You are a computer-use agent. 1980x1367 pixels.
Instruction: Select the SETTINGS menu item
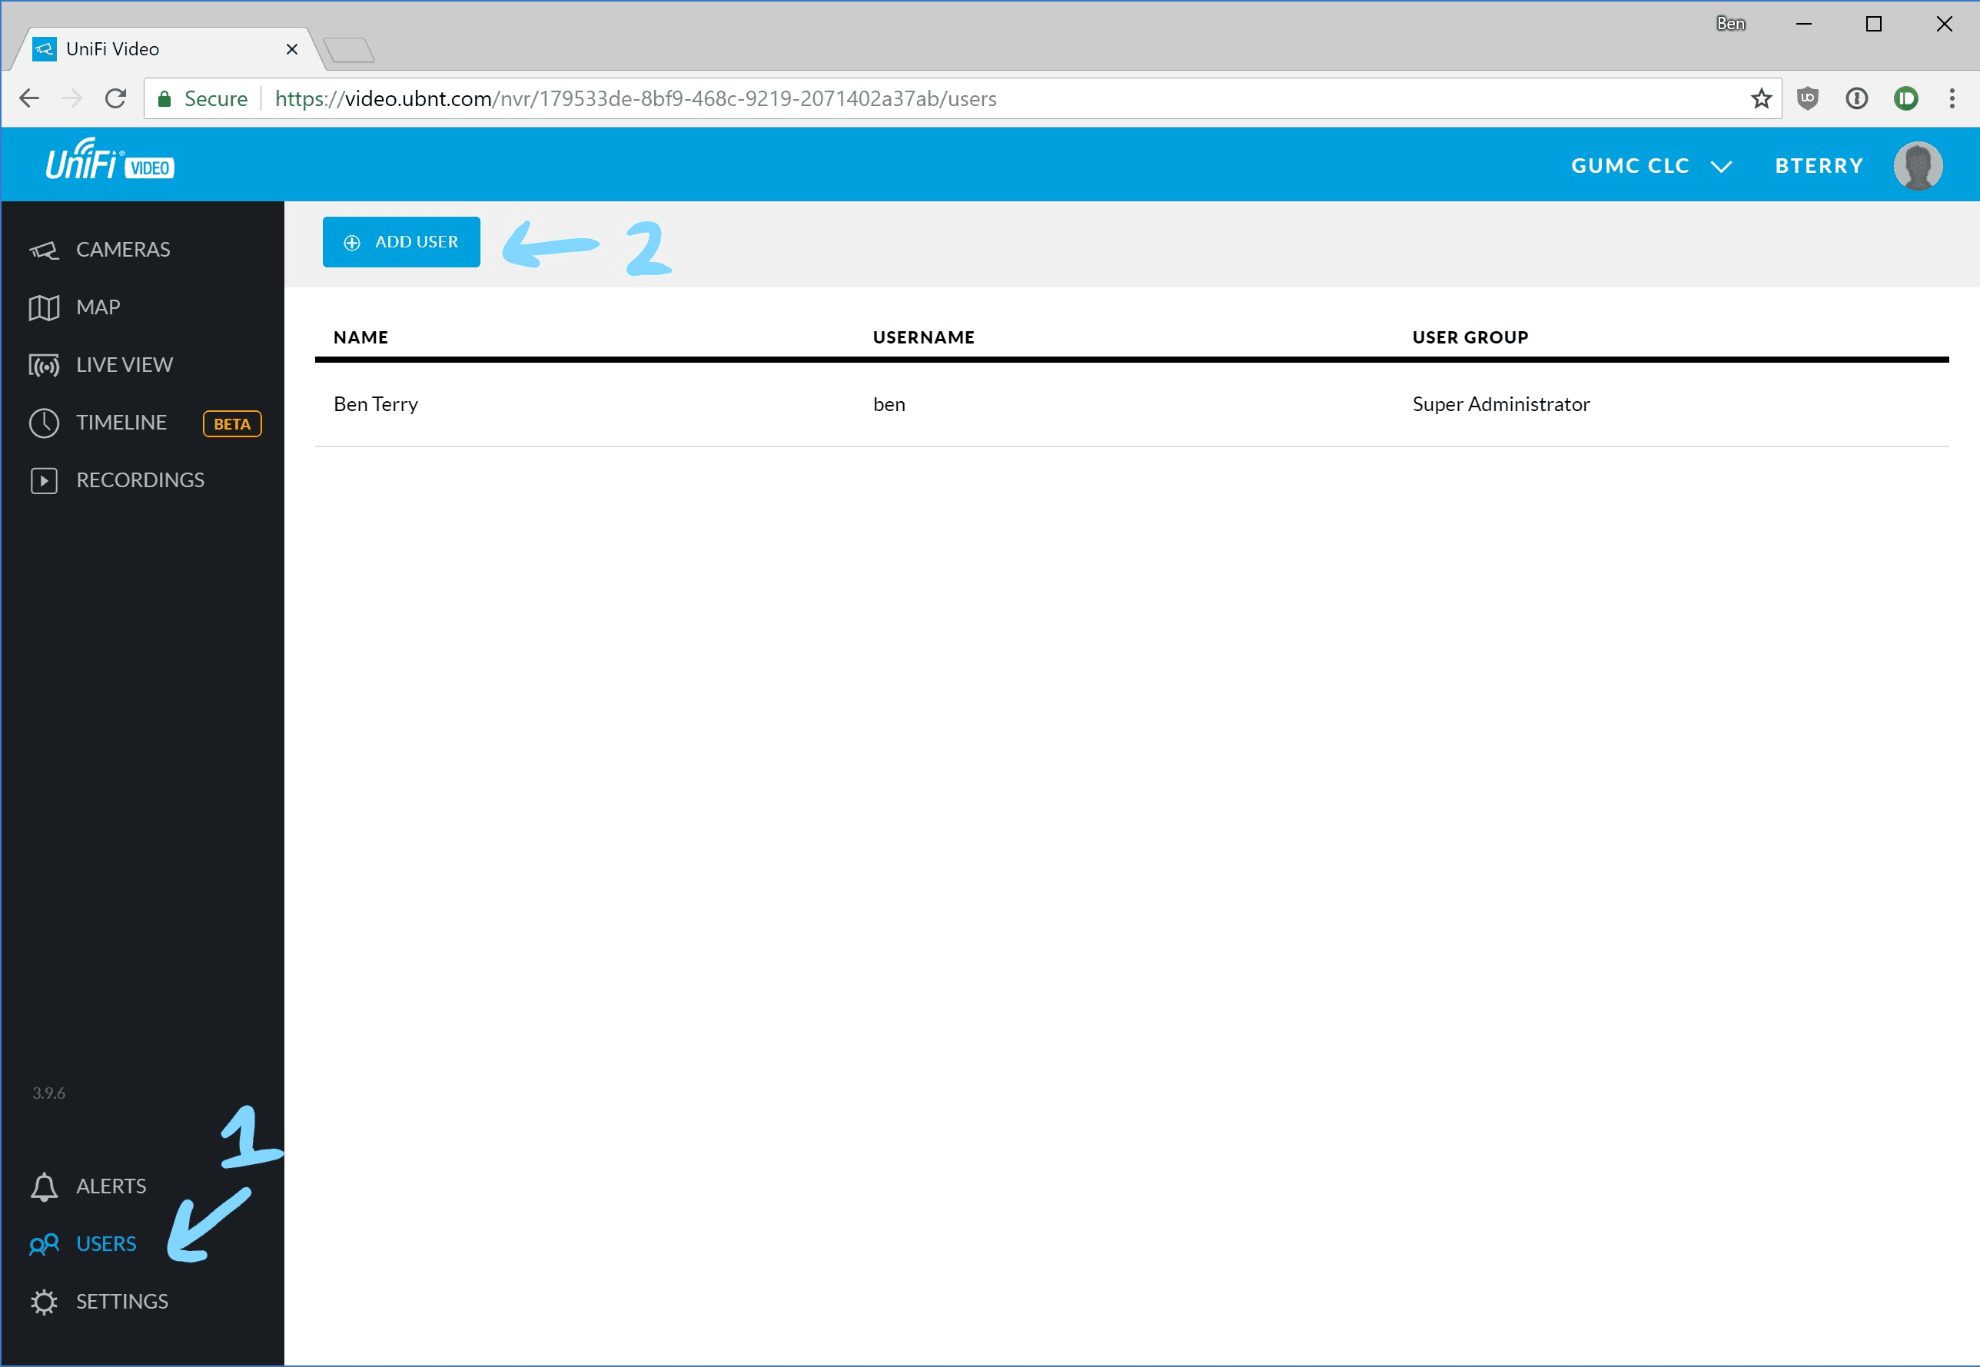point(121,1301)
